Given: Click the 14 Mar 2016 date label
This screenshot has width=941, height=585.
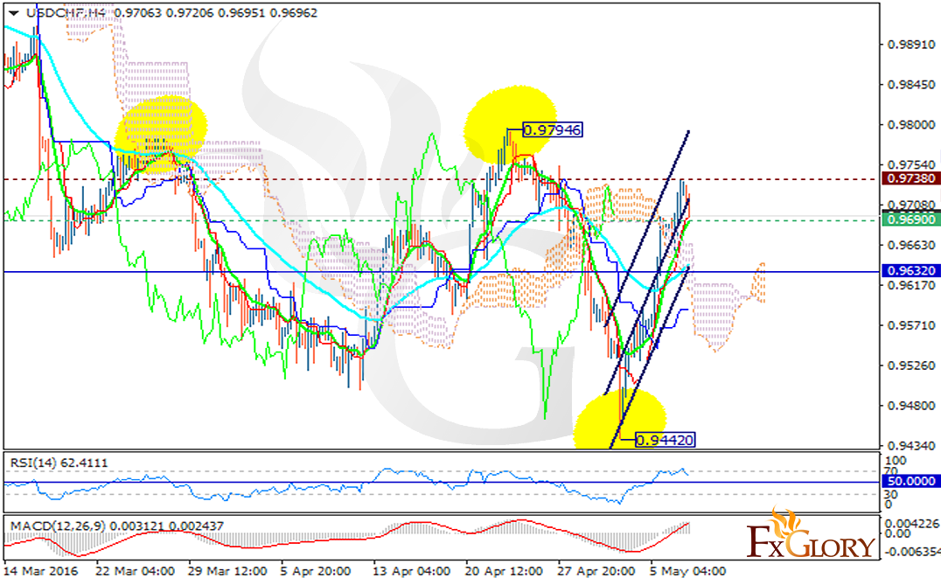Looking at the screenshot, I should click(41, 571).
